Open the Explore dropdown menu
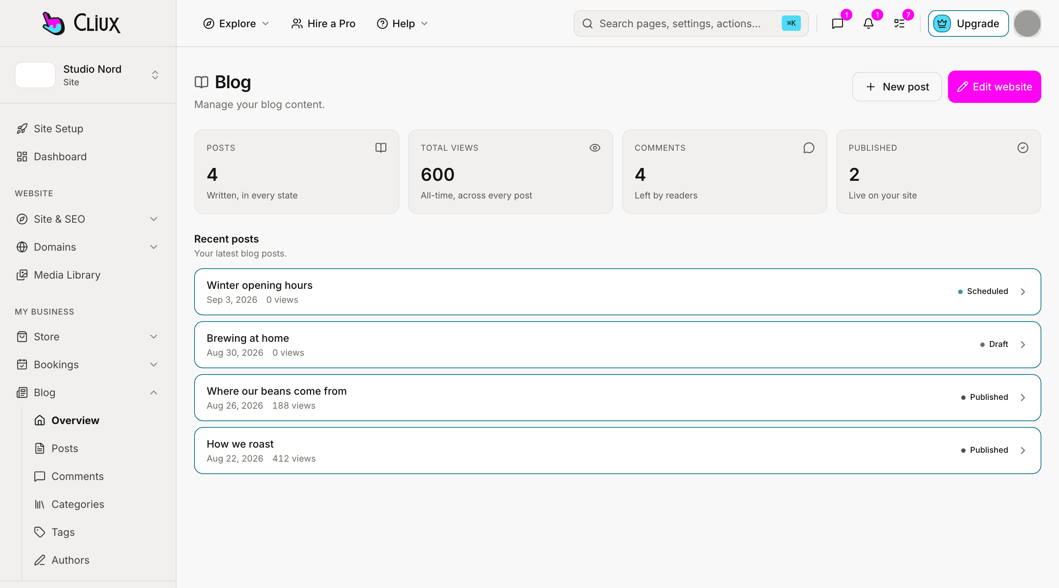Screen dimensions: 1059x588 click(236, 24)
